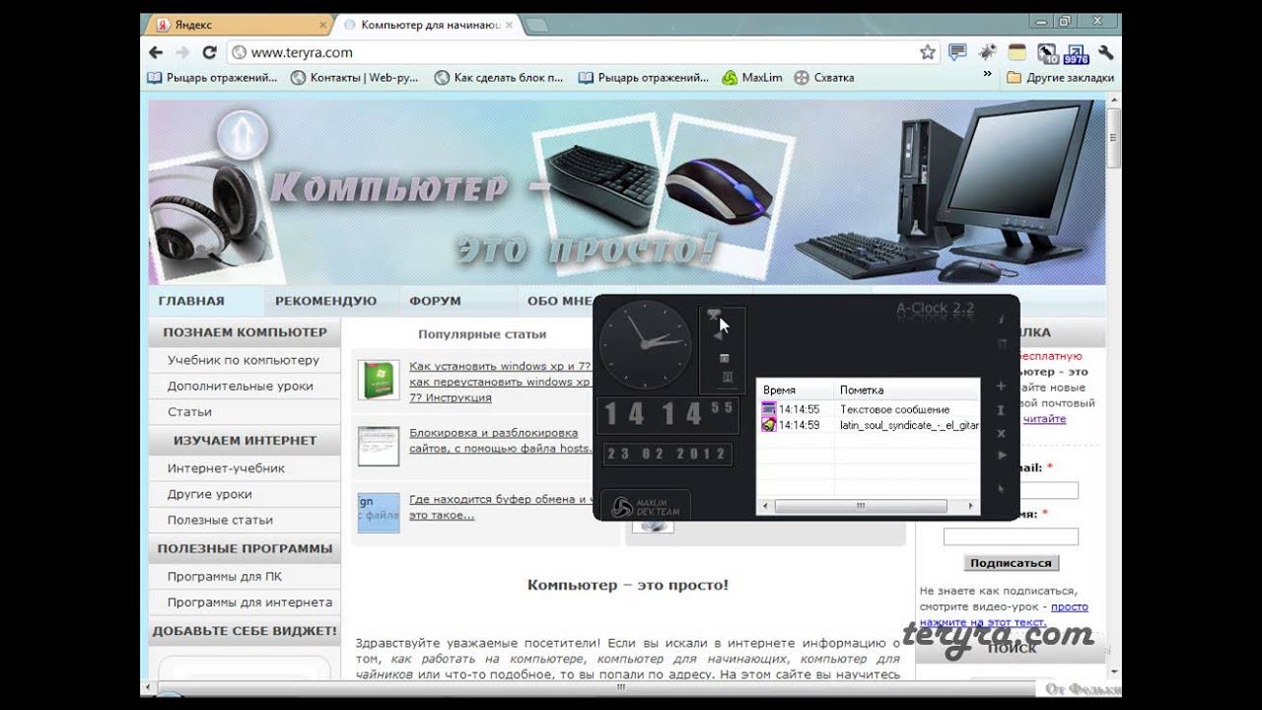Open the Другие закладки bookmarks folder
The height and width of the screenshot is (710, 1262).
[x=1060, y=77]
